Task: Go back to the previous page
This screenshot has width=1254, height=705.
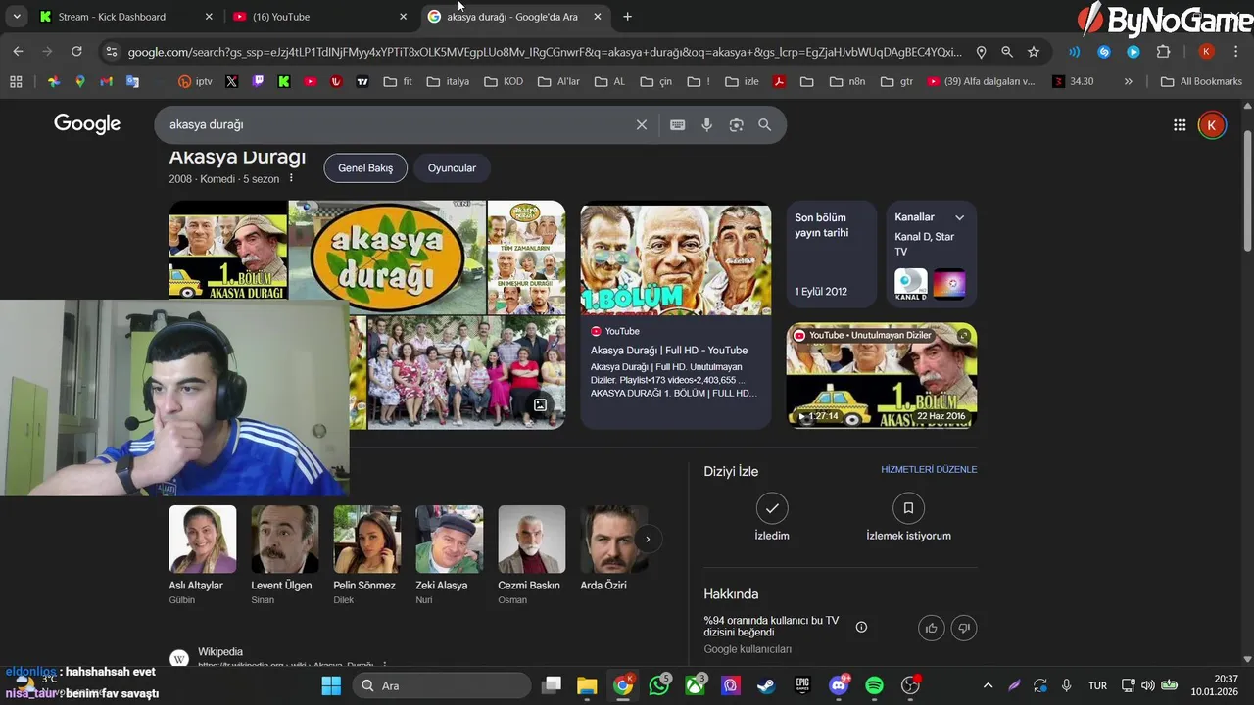Action: 18,52
